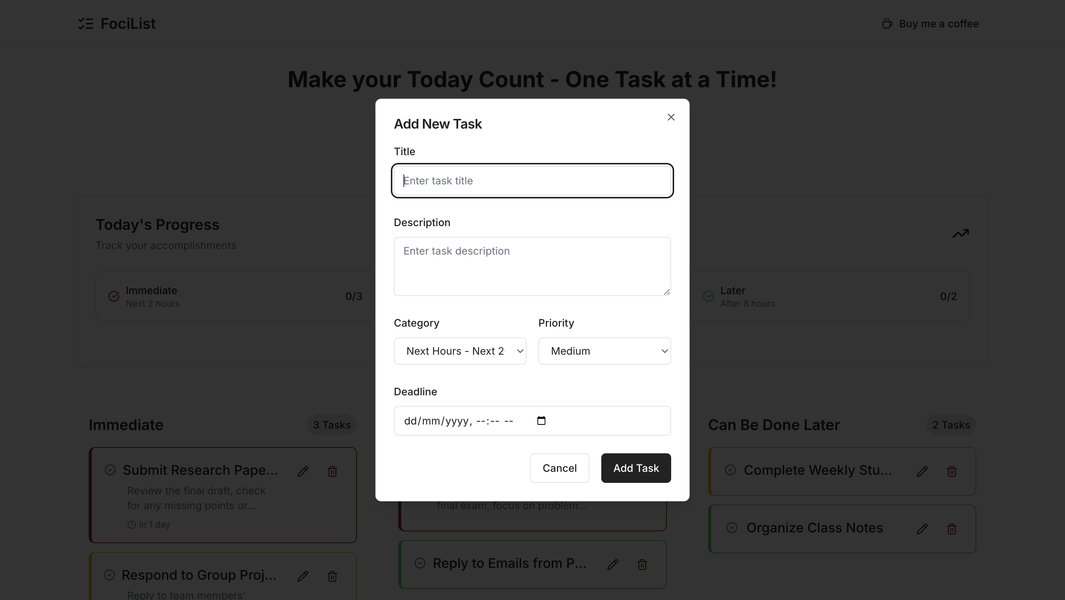Delete the Submit Research Paper task
The height and width of the screenshot is (600, 1065).
point(332,471)
